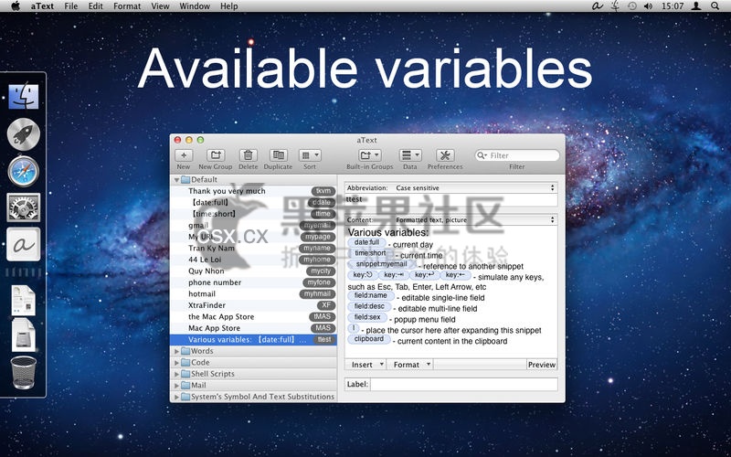Select the 'phone number' snippet
The height and width of the screenshot is (457, 731).
(253, 282)
